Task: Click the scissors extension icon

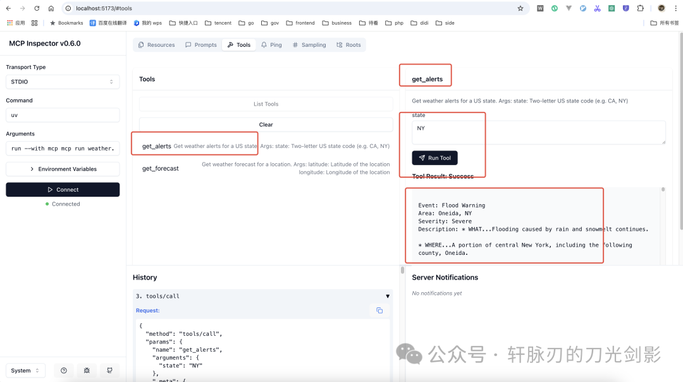Action: tap(597, 8)
